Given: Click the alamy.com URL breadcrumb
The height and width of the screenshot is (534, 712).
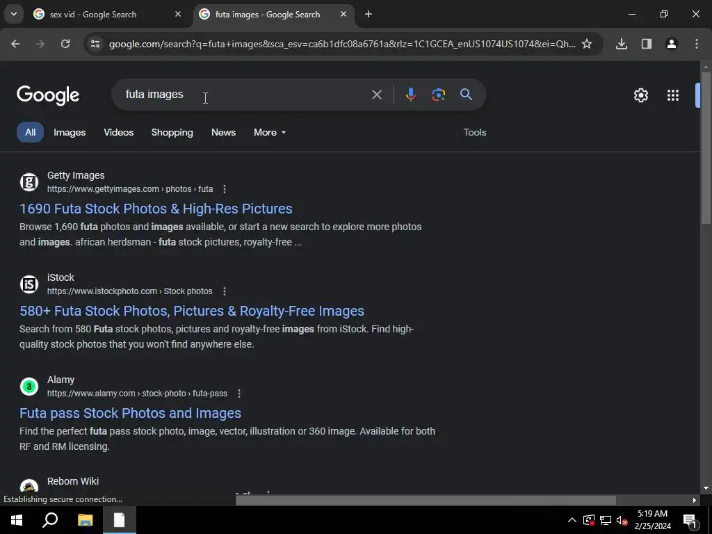Looking at the screenshot, I should [x=137, y=394].
